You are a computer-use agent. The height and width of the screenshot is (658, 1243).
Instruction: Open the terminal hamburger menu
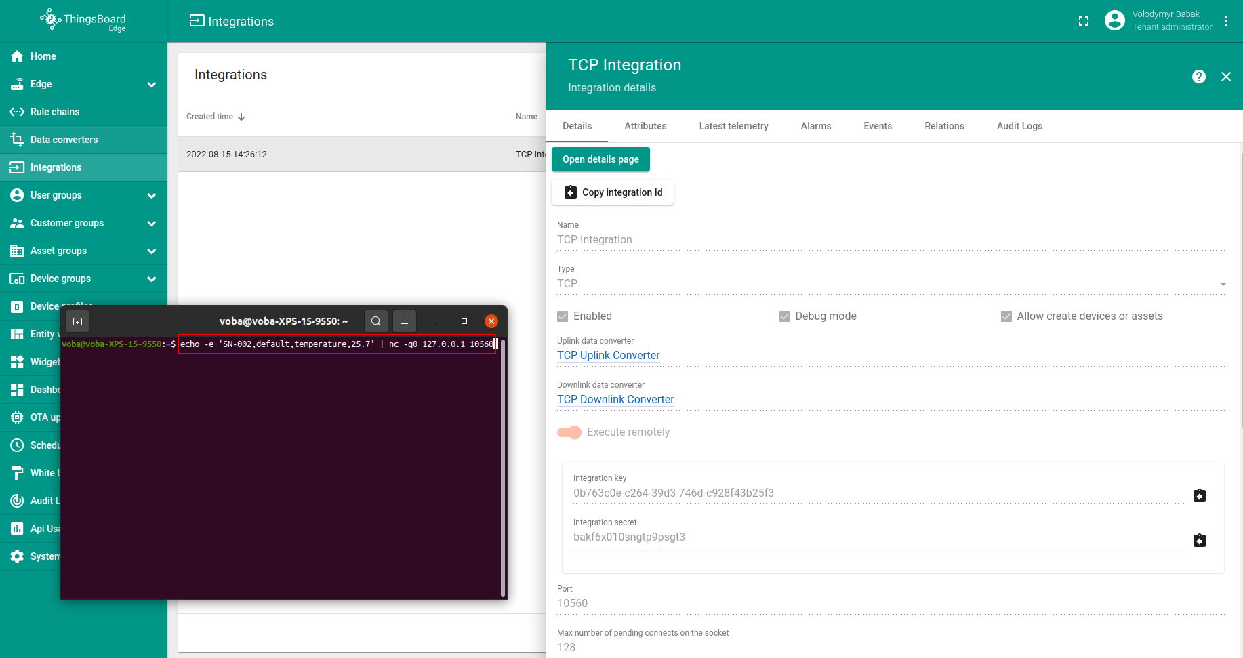coord(405,321)
